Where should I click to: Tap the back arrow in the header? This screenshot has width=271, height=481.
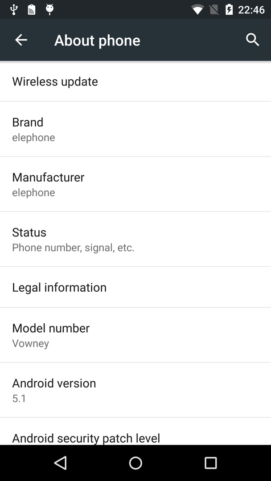point(21,40)
